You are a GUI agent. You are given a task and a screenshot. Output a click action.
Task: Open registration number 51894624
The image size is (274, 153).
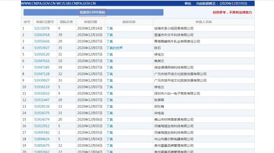[42, 139]
